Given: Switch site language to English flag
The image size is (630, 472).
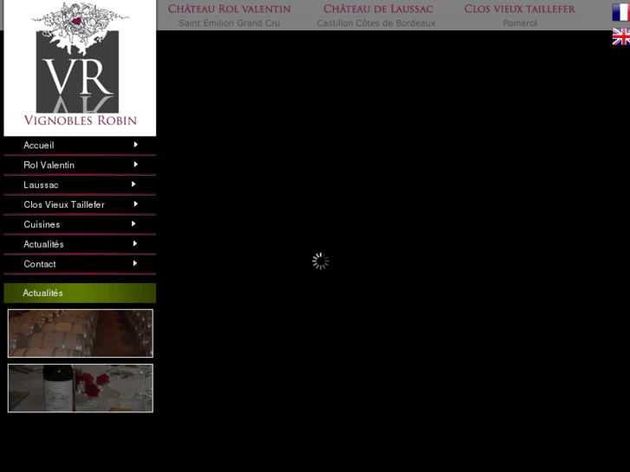Looking at the screenshot, I should (x=620, y=36).
